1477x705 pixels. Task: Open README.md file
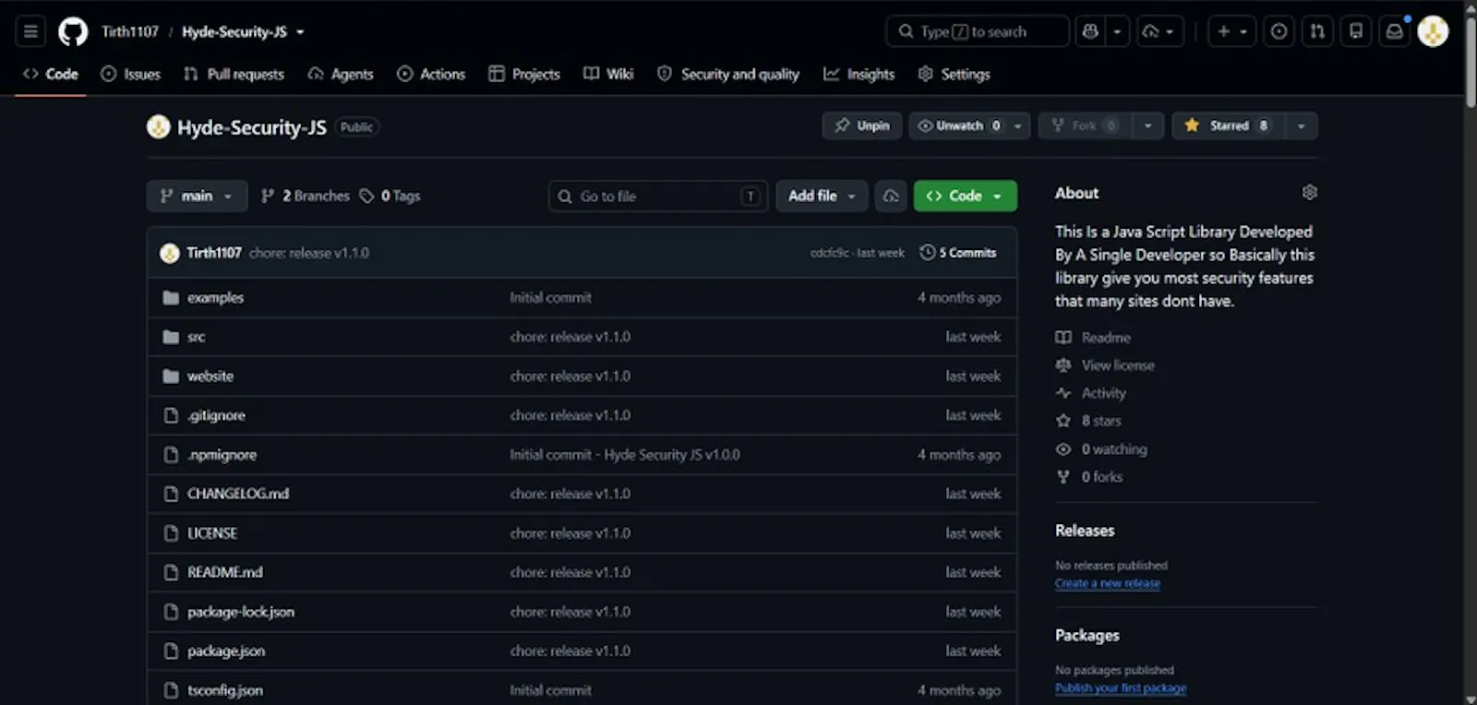[224, 572]
